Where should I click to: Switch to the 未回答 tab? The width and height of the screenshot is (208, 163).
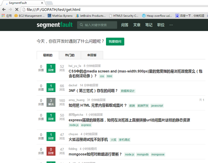(x=92, y=55)
